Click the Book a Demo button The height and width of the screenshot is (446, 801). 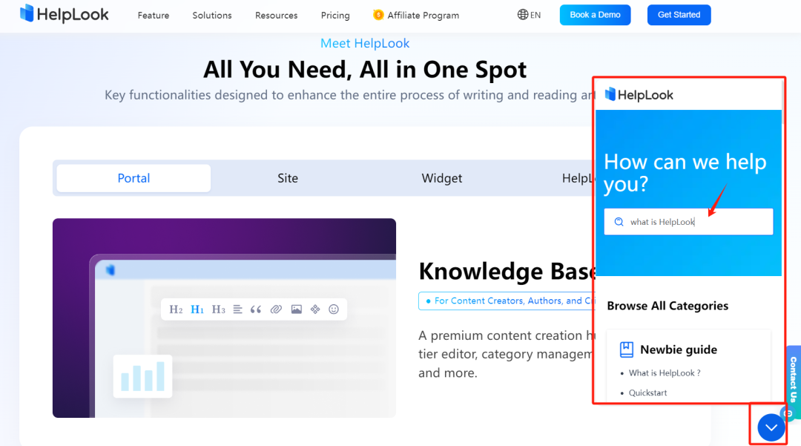click(595, 15)
